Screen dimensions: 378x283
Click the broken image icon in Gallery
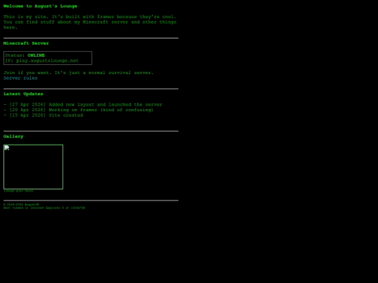click(7, 147)
